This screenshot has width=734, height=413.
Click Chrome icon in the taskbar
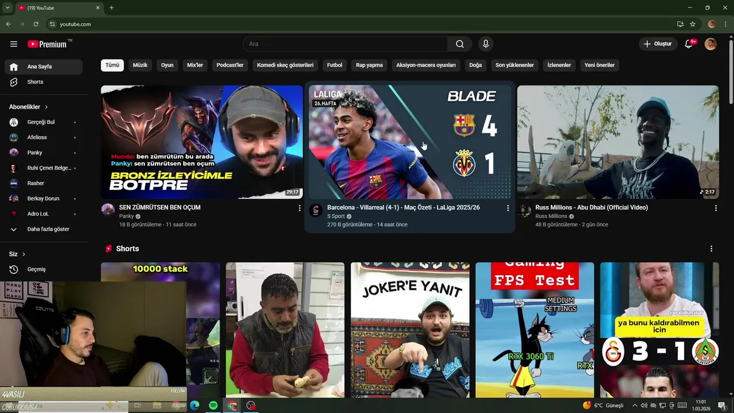pyautogui.click(x=232, y=406)
